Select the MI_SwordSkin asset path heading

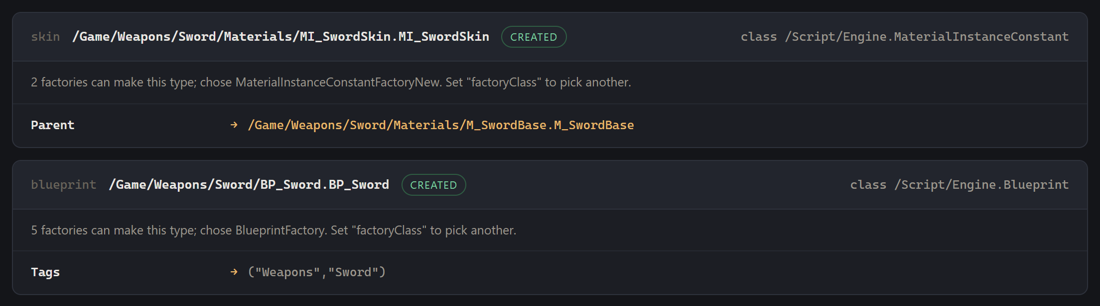click(x=280, y=37)
